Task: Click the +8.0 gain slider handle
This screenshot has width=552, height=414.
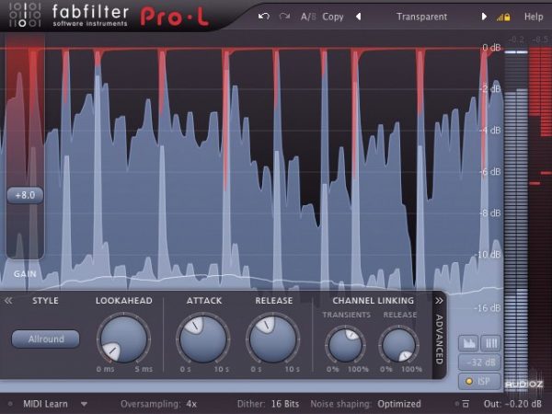Action: tap(24, 195)
